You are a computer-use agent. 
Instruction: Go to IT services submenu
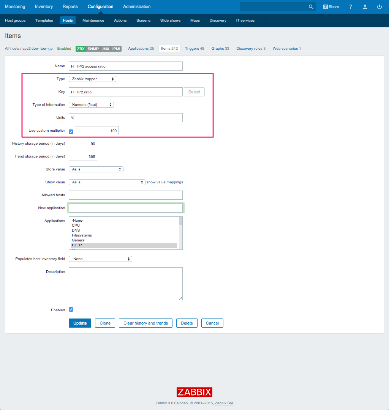point(245,20)
